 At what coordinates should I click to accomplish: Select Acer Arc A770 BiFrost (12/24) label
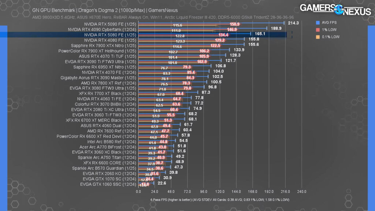pyautogui.click(x=108, y=147)
